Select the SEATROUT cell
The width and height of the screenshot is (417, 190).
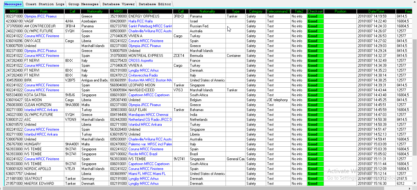pyautogui.click(x=44, y=179)
